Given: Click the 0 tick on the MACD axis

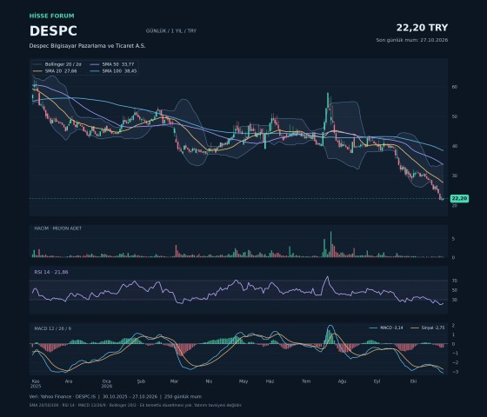Looking at the screenshot, I should point(453,344).
